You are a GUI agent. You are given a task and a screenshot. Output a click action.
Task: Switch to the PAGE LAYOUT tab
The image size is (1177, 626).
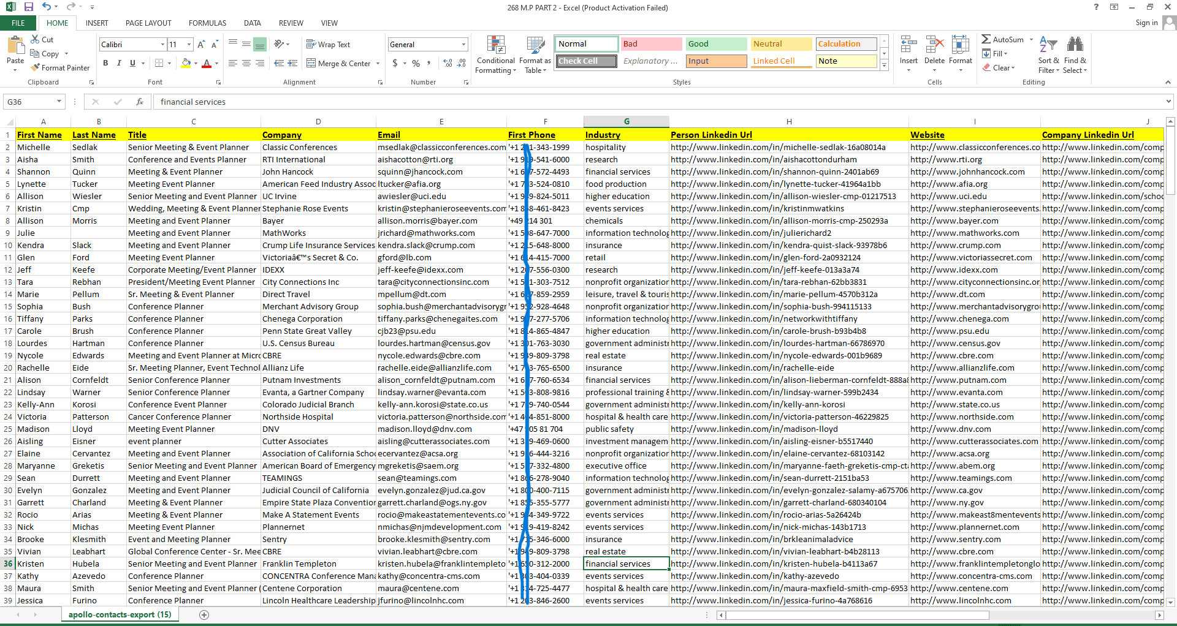(x=148, y=23)
